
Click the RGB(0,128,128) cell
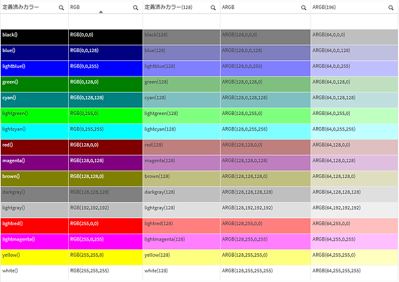click(x=105, y=100)
